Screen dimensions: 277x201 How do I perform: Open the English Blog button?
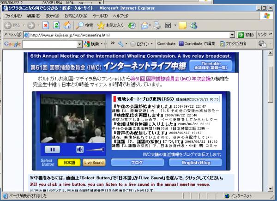click(x=195, y=163)
